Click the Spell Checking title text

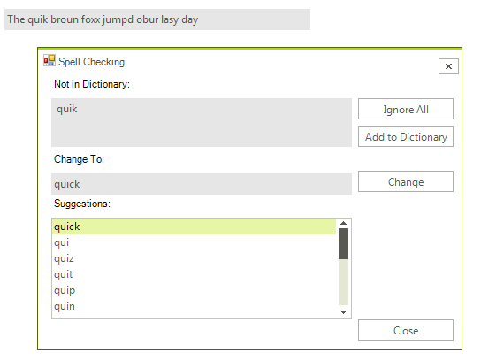tap(91, 62)
